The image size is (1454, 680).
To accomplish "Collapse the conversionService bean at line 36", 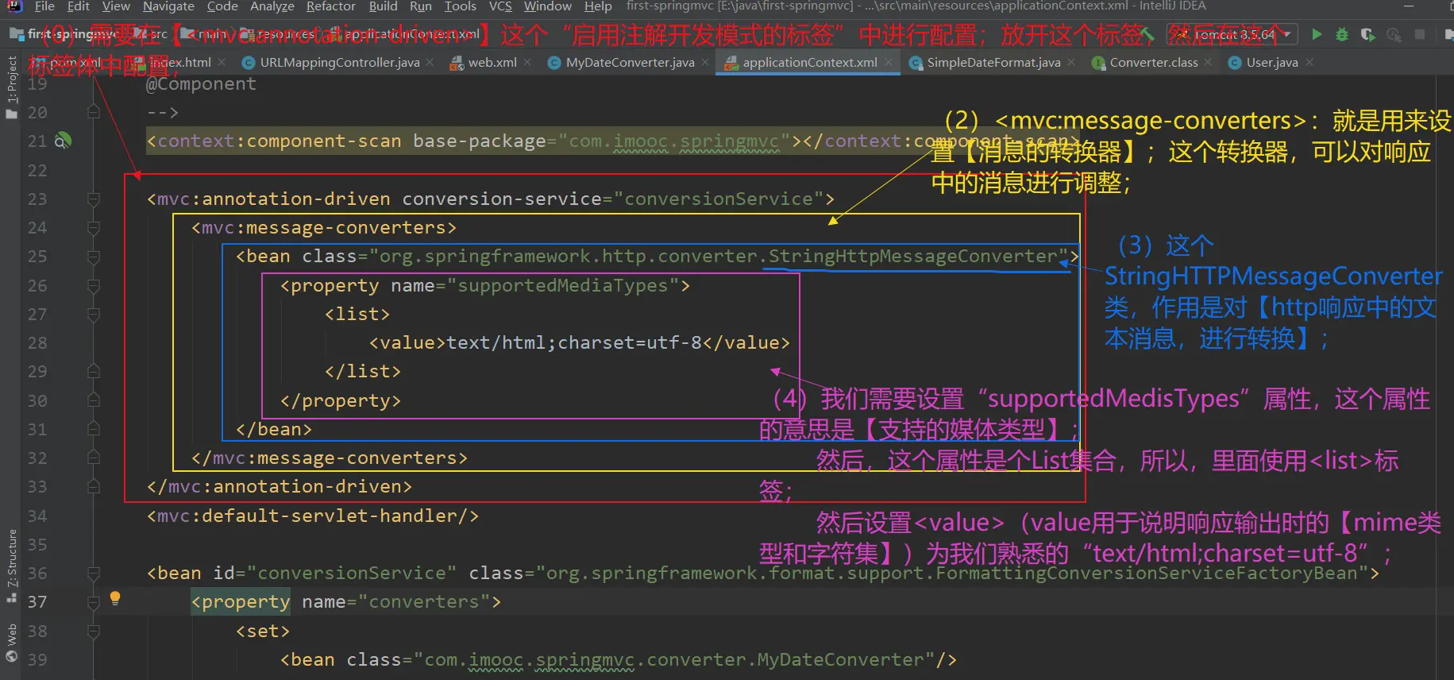I will pos(93,573).
